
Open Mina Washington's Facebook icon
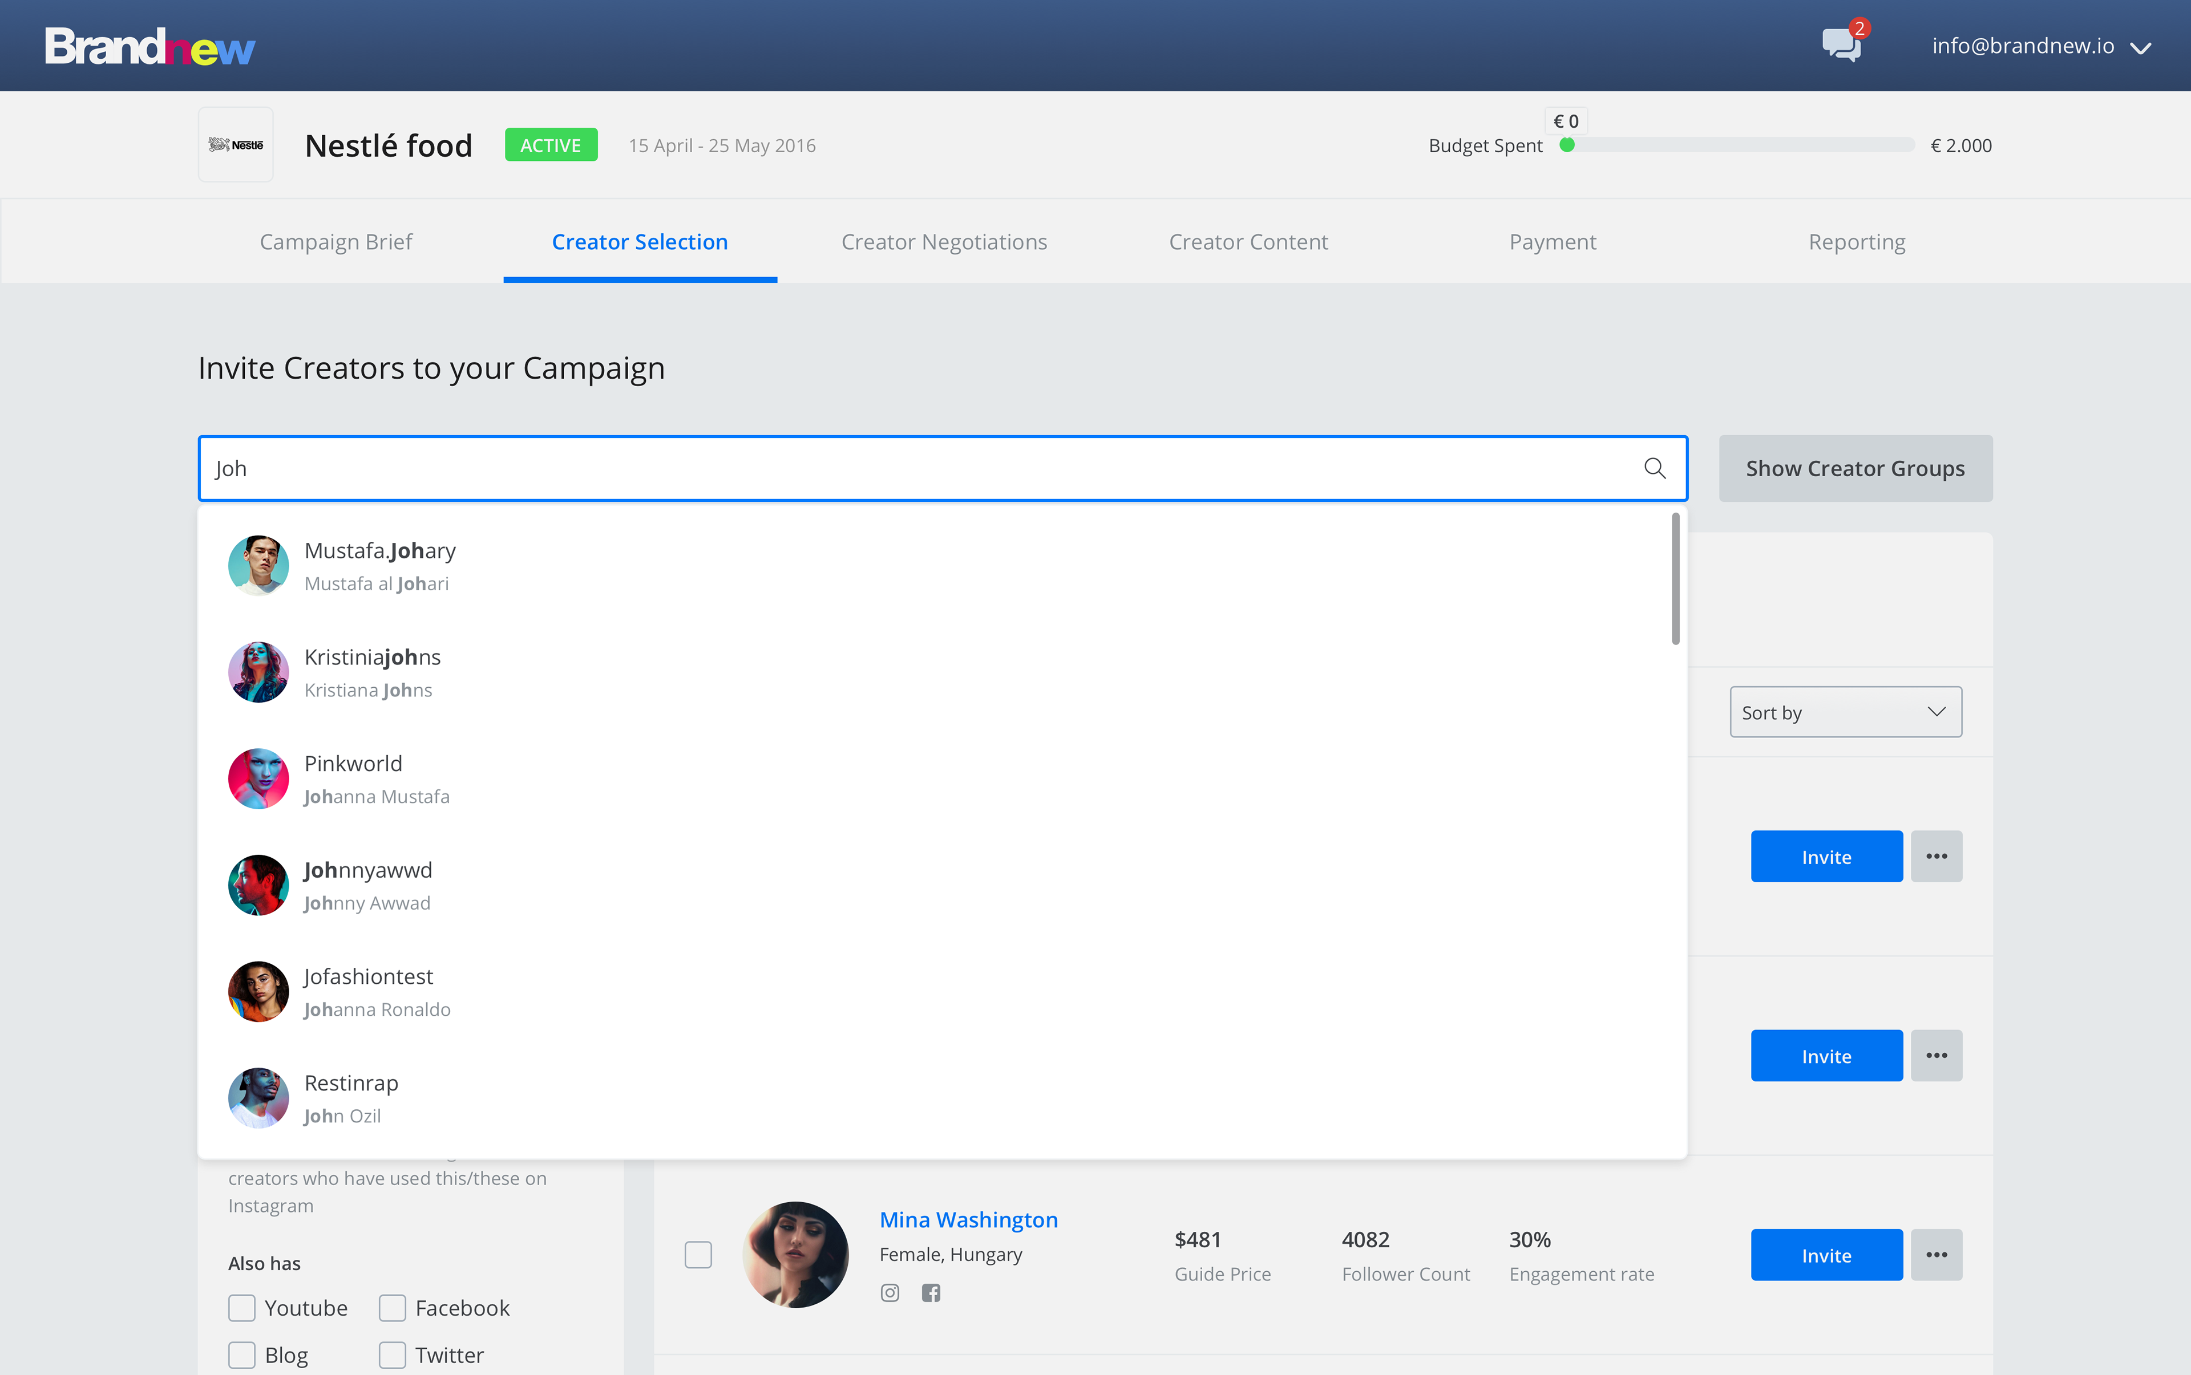coord(931,1292)
